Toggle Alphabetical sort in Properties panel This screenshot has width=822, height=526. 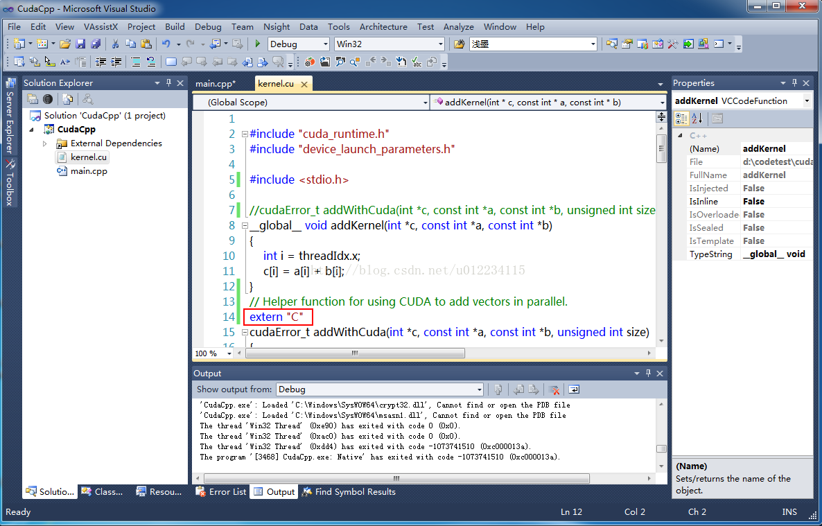[x=697, y=119]
